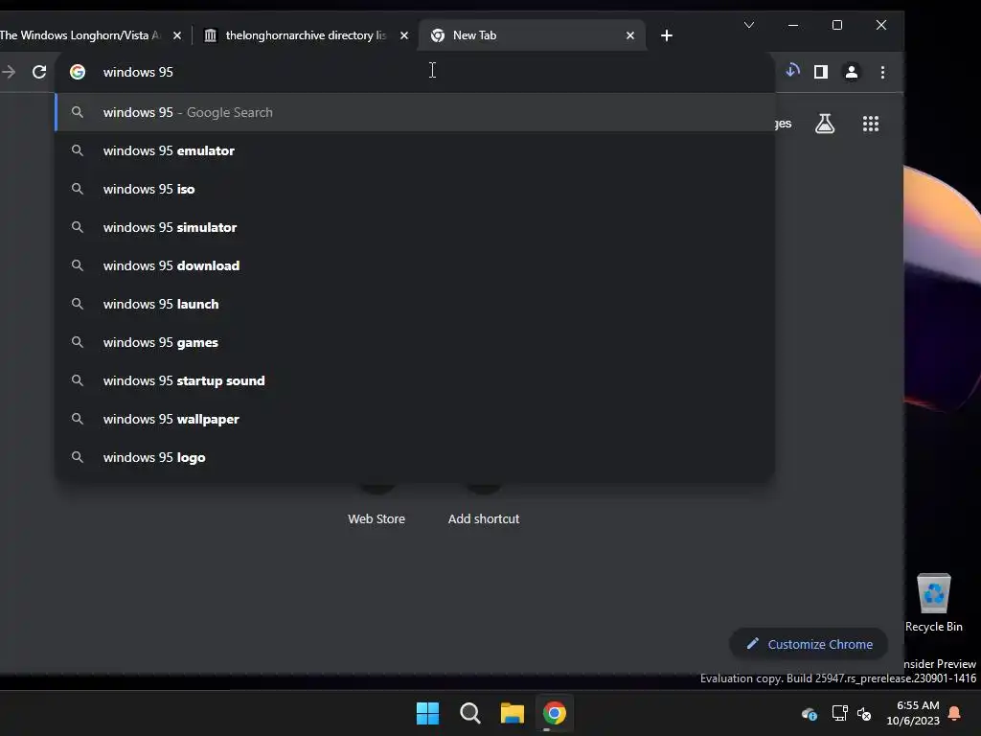
Task: Open the taskbar Search icon
Action: 469,713
